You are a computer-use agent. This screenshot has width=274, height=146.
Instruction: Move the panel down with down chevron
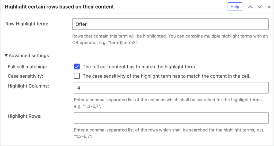pos(260,7)
